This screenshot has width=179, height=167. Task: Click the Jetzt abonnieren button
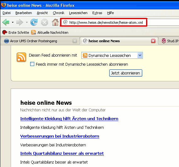126,73
